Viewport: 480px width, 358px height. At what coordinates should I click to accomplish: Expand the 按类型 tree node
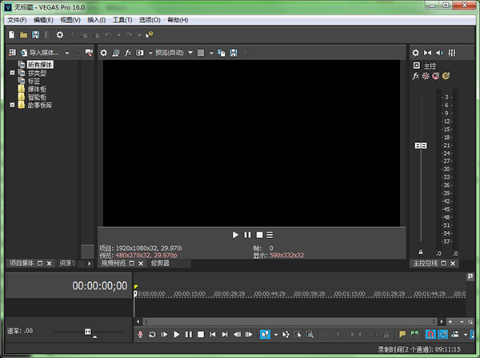coord(12,73)
